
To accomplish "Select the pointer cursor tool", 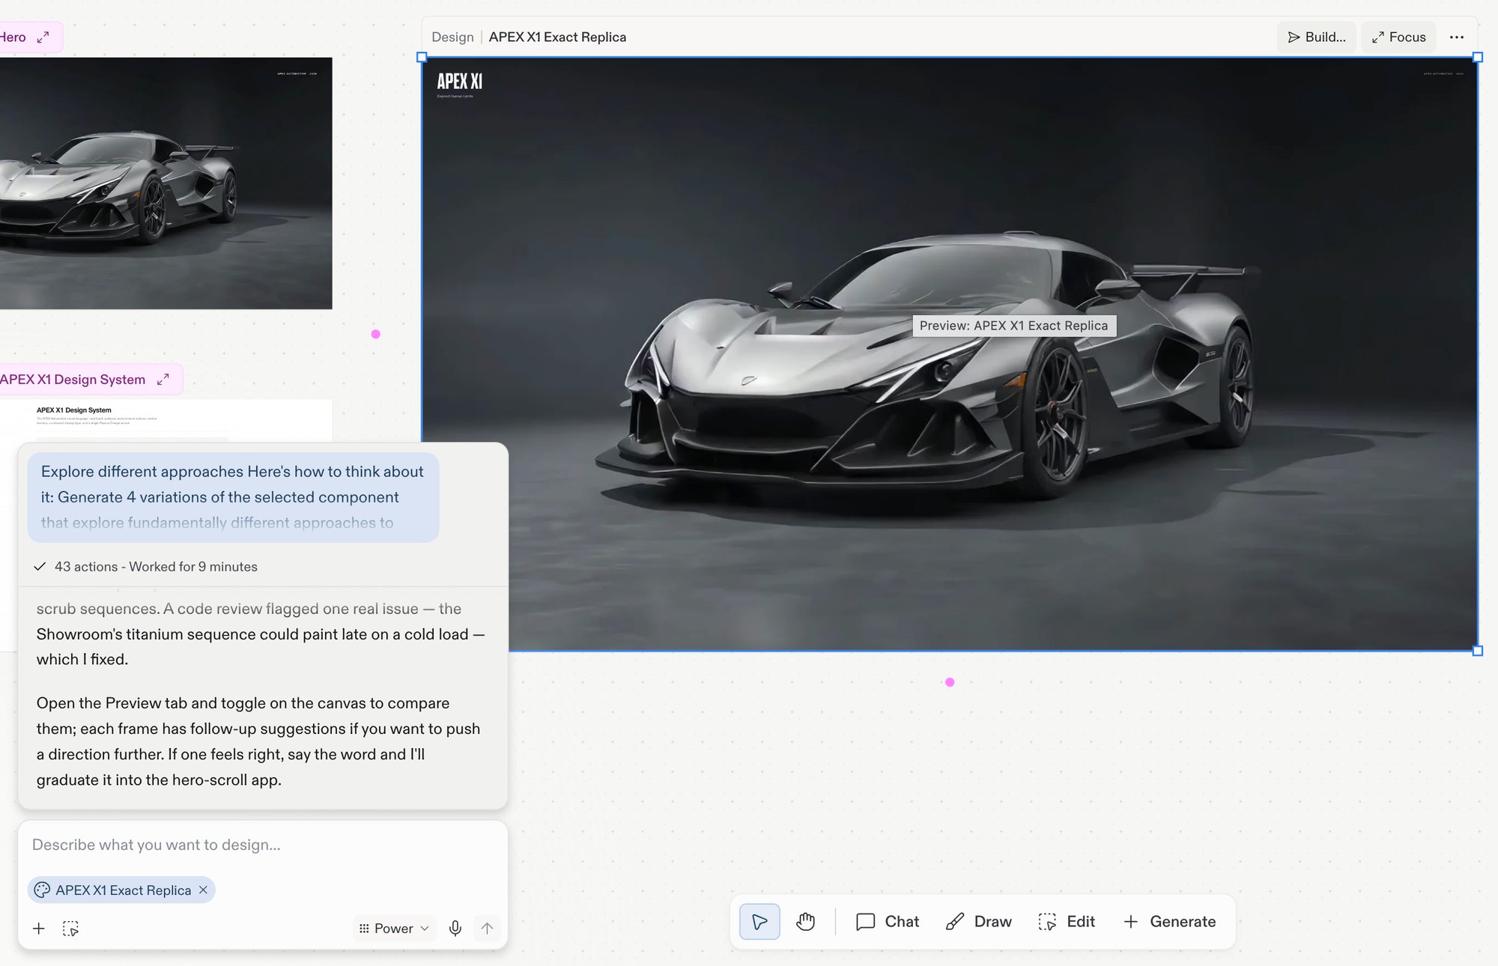I will pyautogui.click(x=759, y=921).
